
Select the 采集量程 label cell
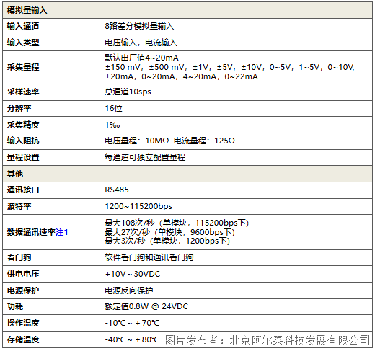click(51, 67)
